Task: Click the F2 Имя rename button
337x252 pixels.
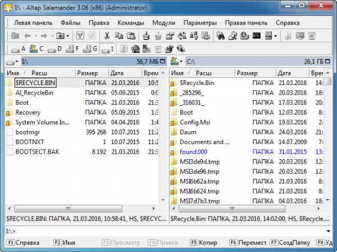Action: pyautogui.click(x=64, y=242)
